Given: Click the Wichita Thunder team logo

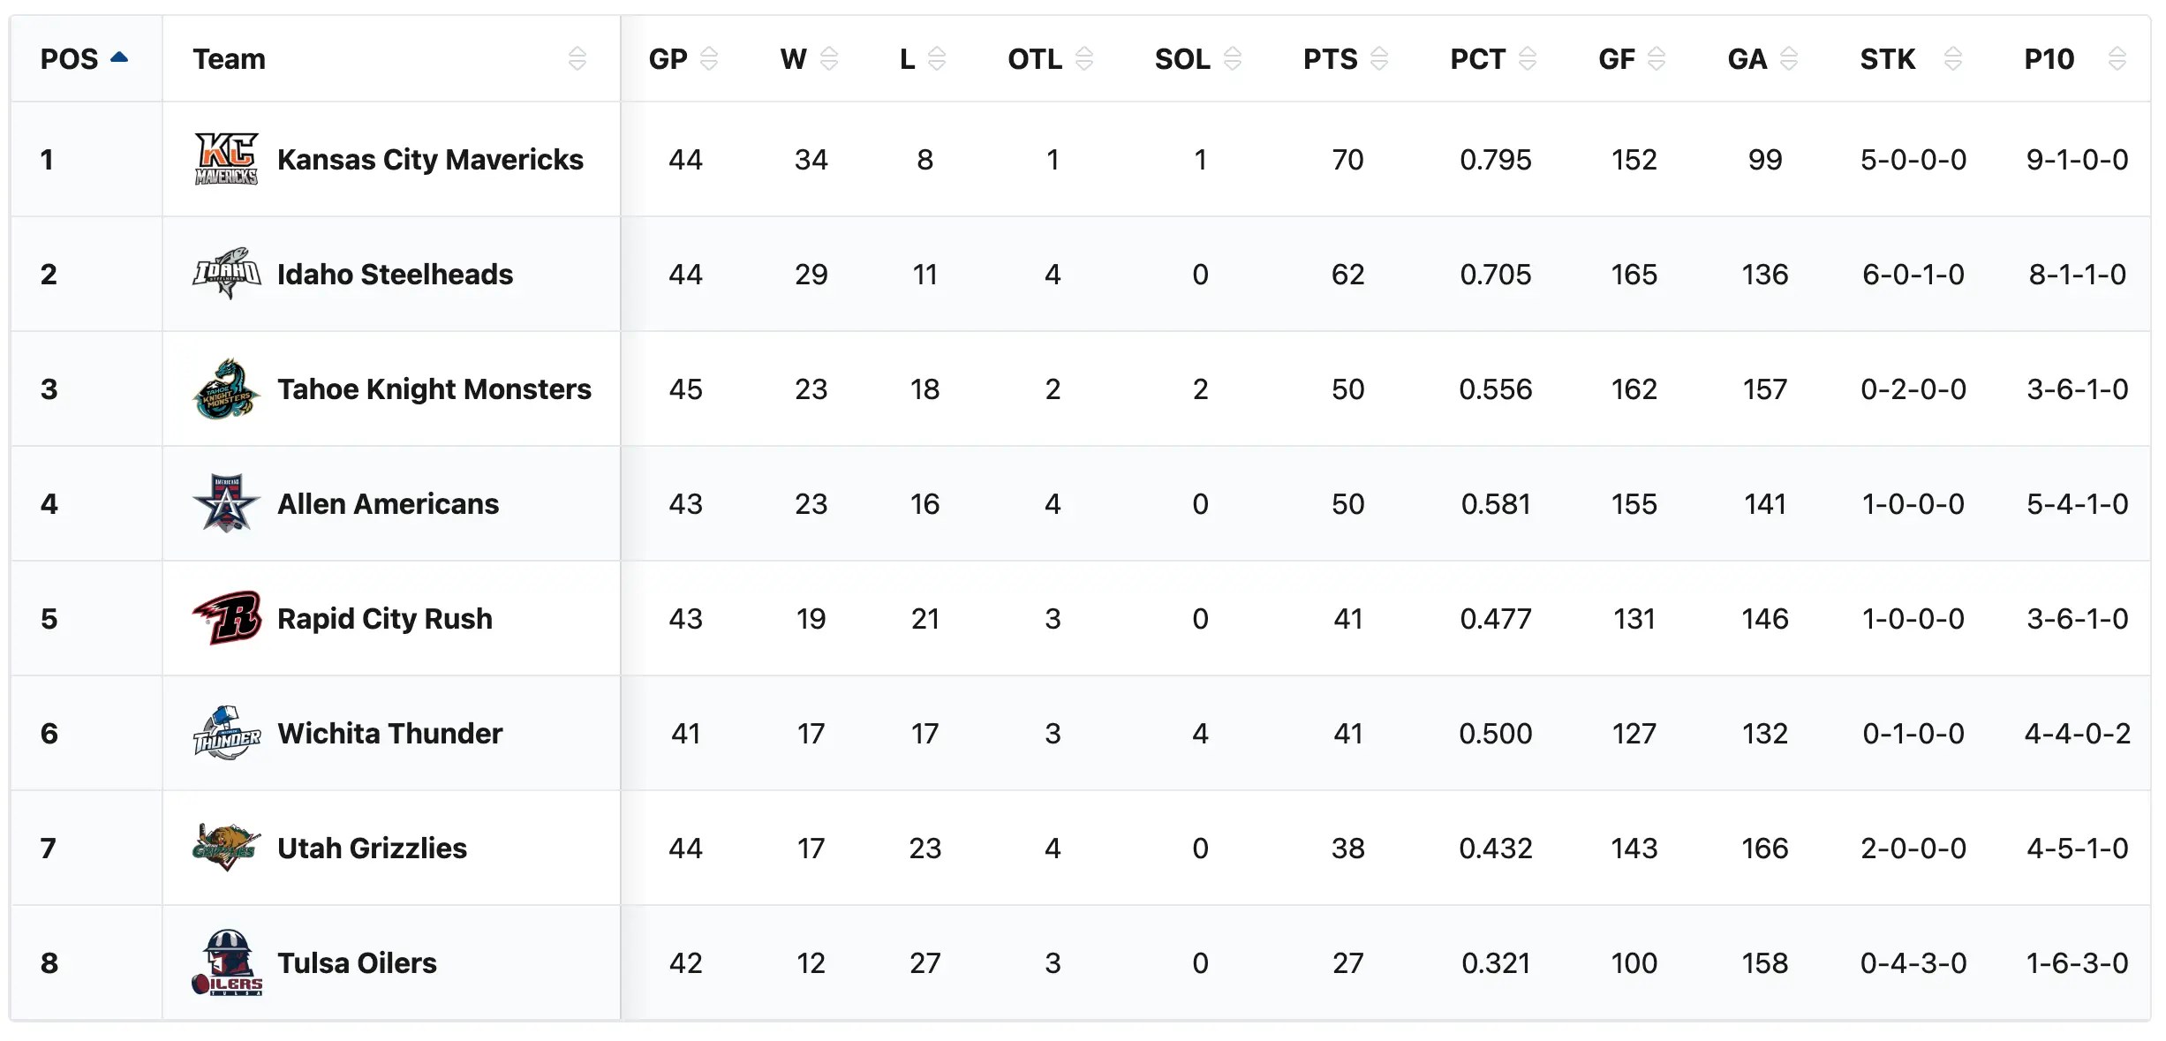Looking at the screenshot, I should [x=226, y=733].
